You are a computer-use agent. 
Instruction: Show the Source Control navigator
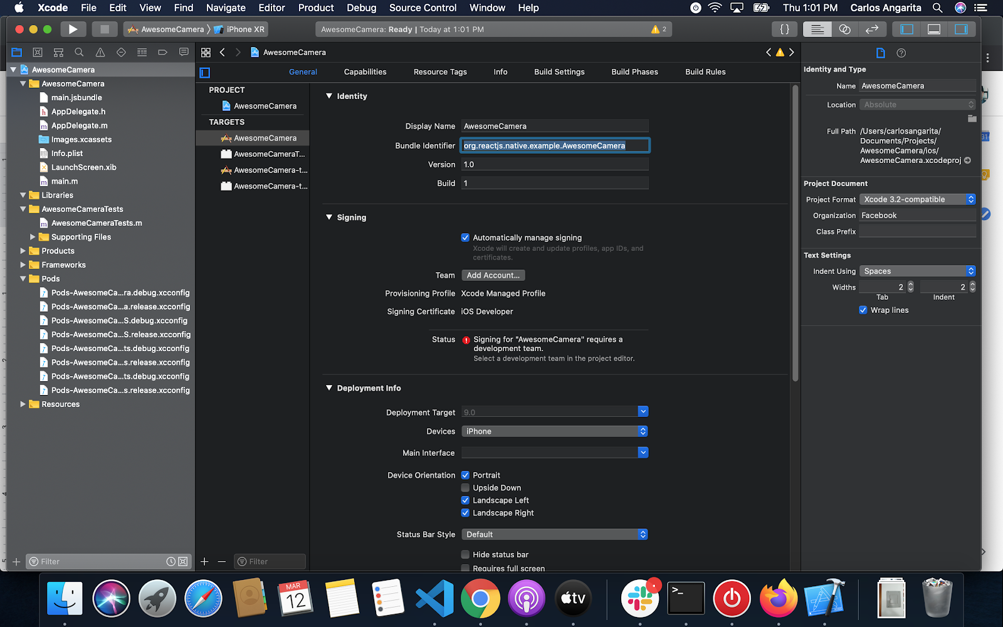[x=38, y=53]
